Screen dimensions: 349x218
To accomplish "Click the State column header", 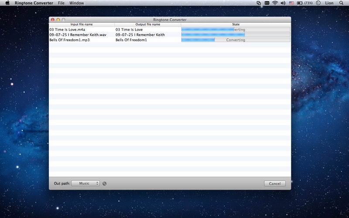I will (236, 24).
